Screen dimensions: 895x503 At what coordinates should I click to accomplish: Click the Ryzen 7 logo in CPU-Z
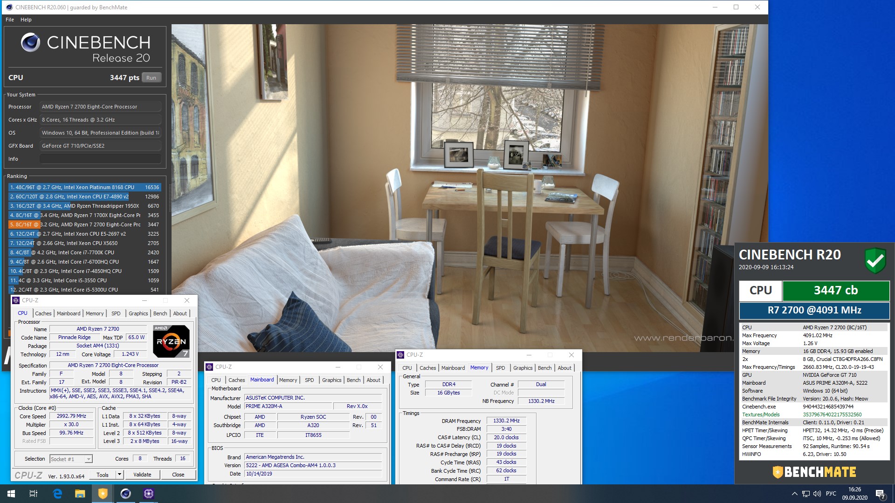pyautogui.click(x=171, y=341)
